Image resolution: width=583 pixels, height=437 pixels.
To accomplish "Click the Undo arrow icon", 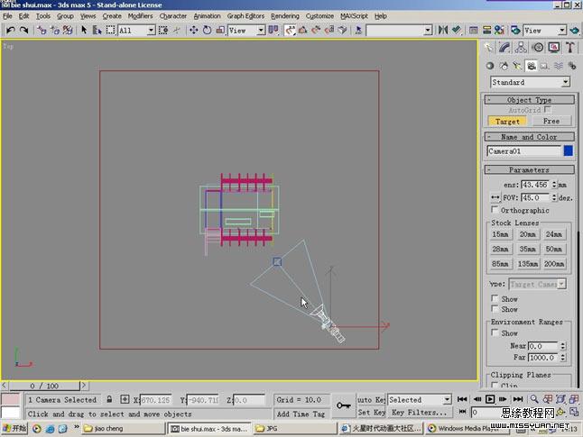I will click(x=11, y=30).
